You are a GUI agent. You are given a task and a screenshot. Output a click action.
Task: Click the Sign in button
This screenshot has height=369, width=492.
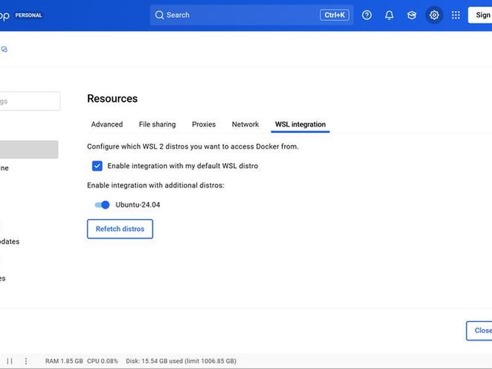click(480, 15)
